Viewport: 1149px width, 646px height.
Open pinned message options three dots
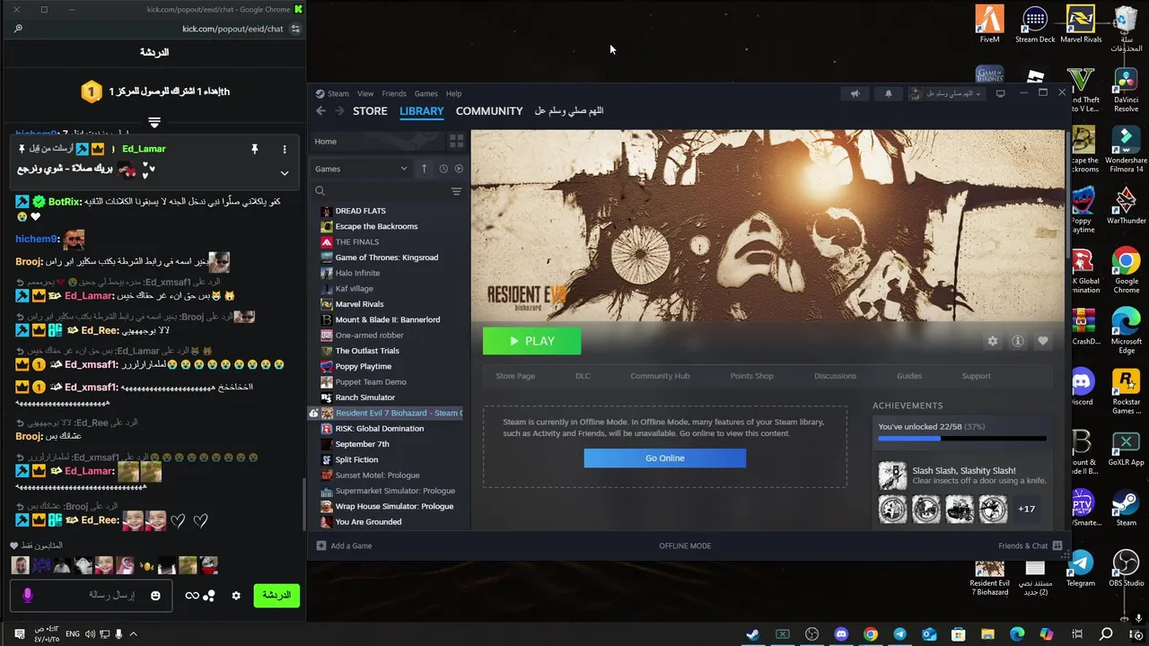click(x=285, y=149)
